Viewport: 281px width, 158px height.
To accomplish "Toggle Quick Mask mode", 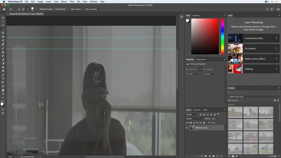I will (x=3, y=109).
